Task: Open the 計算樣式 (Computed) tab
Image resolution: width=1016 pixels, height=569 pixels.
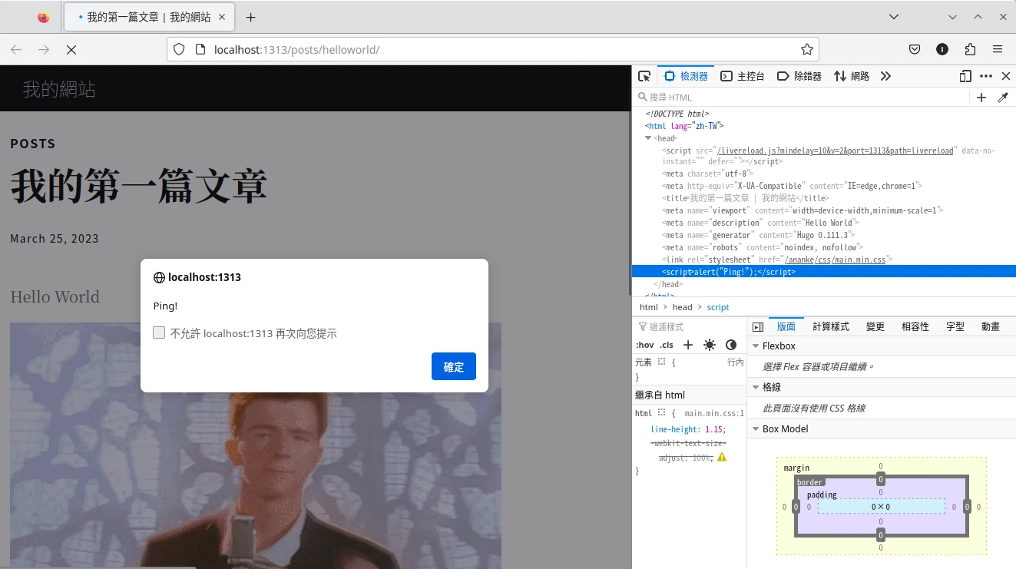Action: click(x=831, y=326)
